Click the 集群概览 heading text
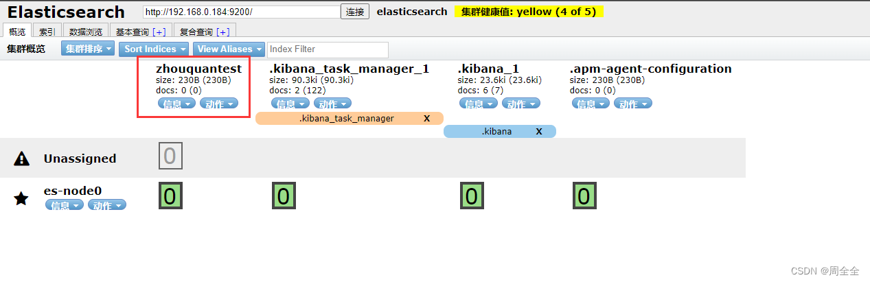This screenshot has height=282, width=870. (26, 49)
